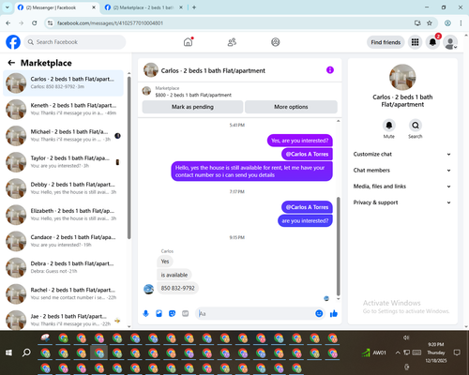The image size is (469, 375).
Task: Go back in browser history
Action: (8, 22)
